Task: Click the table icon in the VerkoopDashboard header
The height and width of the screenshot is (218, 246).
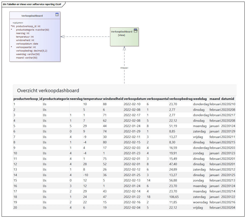Action: pyautogui.click(x=57, y=15)
